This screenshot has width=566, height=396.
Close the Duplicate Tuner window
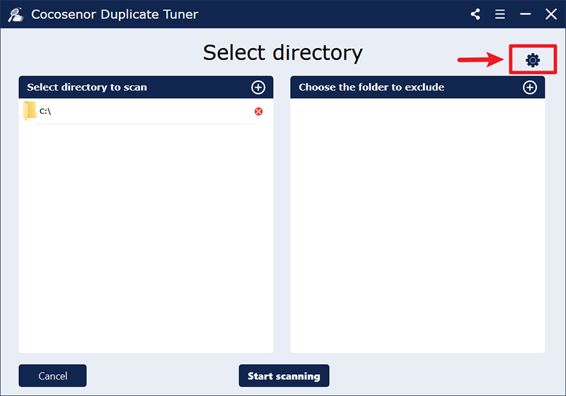tap(551, 14)
